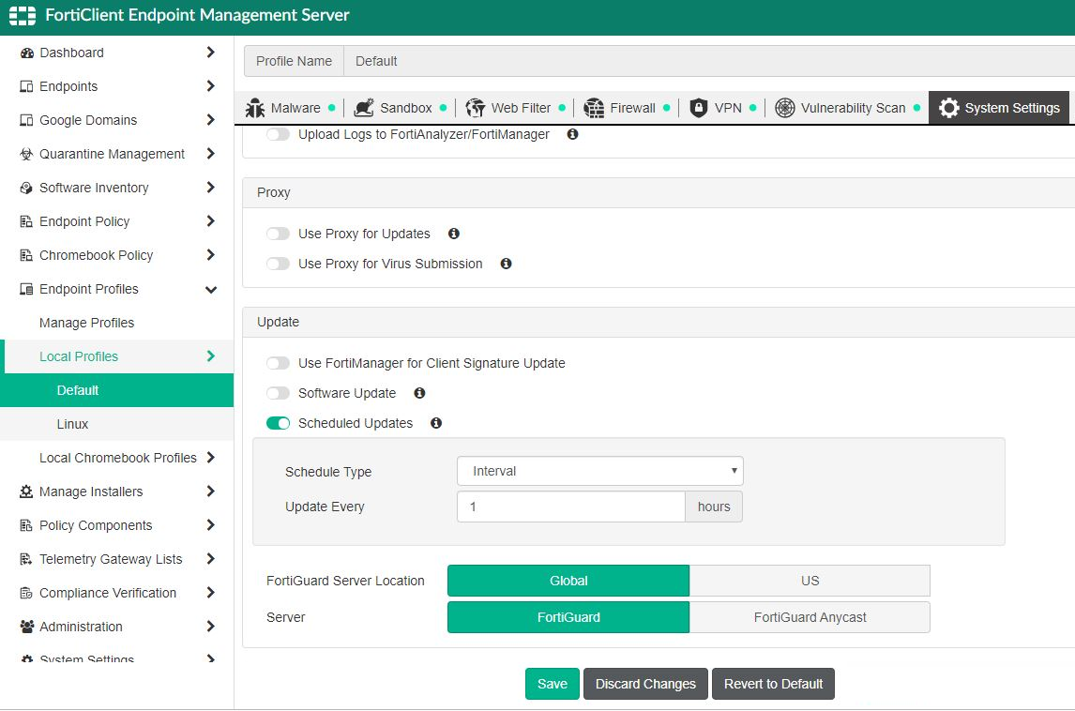The width and height of the screenshot is (1075, 711).
Task: Open Local Profiles sidebar item
Action: [x=118, y=356]
